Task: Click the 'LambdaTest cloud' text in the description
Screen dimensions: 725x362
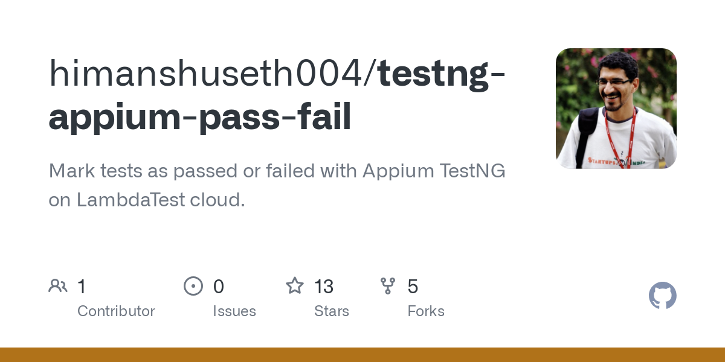Action: pos(161,200)
